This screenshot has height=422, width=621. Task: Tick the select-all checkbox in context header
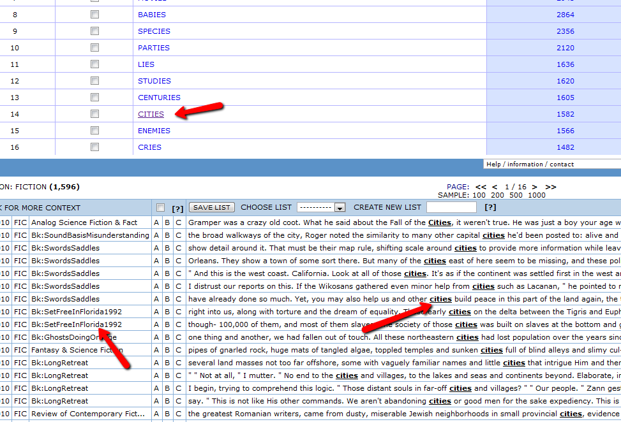[x=160, y=208]
